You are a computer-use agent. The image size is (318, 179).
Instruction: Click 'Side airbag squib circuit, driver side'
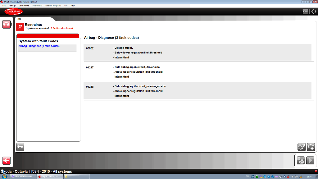[137, 67]
